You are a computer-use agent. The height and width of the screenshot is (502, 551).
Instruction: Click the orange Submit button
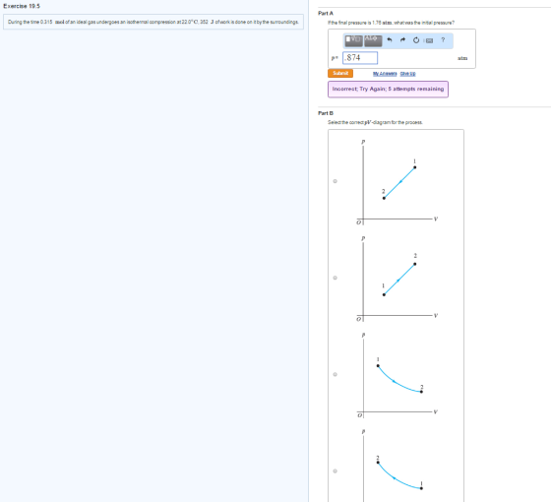pos(340,73)
